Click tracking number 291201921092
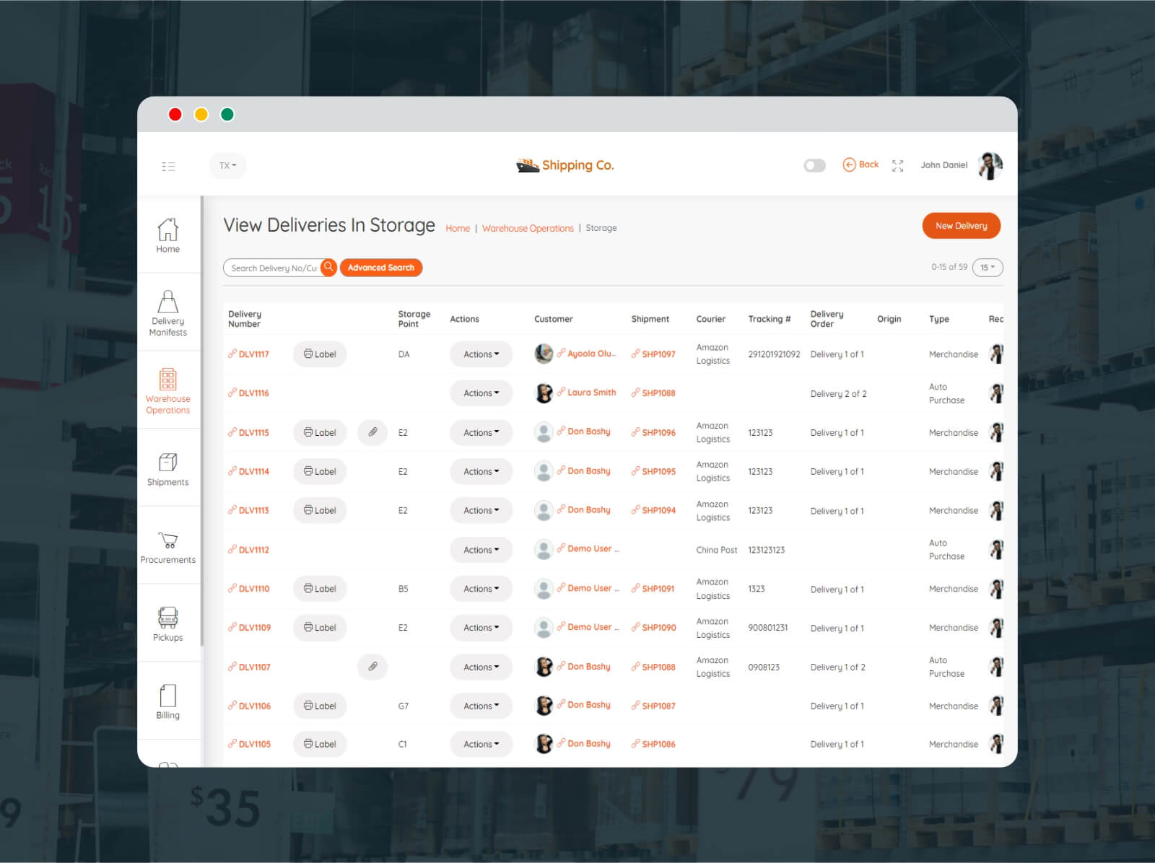 click(774, 354)
